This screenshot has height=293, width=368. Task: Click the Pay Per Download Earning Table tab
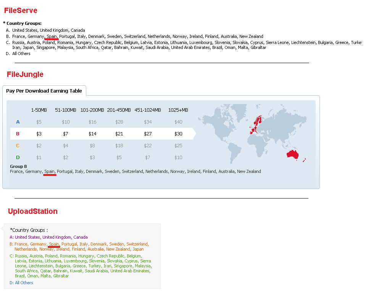click(44, 91)
